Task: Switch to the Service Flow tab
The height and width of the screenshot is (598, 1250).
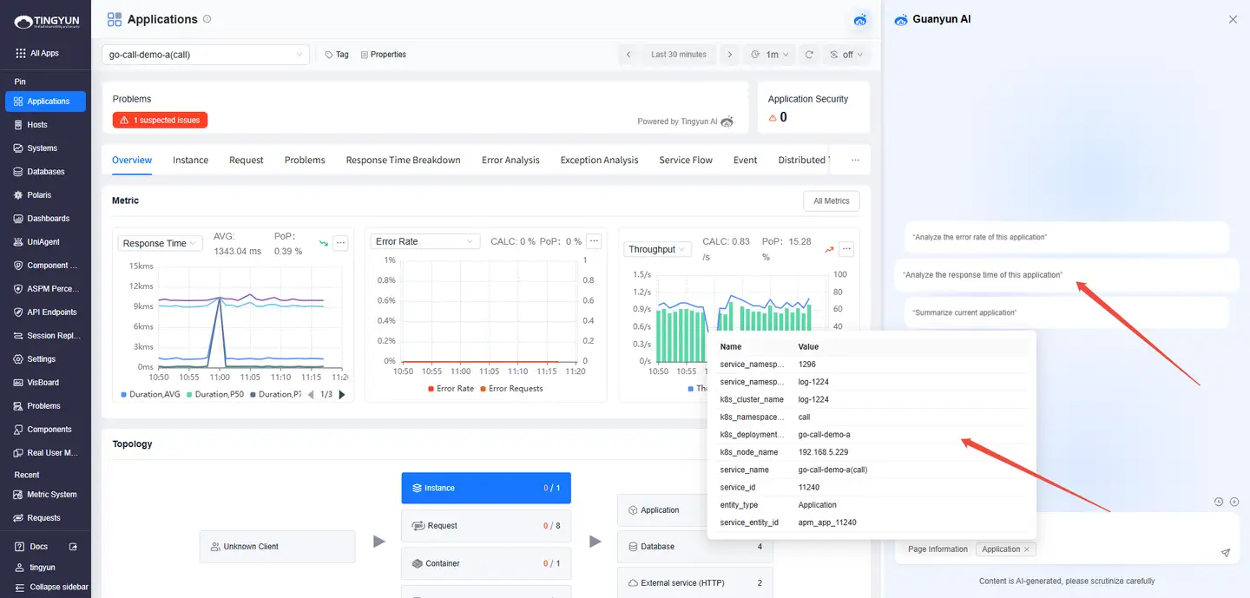Action: pos(685,160)
